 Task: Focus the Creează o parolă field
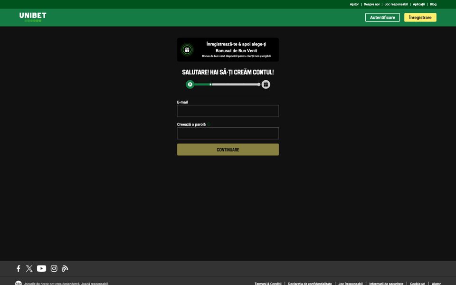point(228,133)
